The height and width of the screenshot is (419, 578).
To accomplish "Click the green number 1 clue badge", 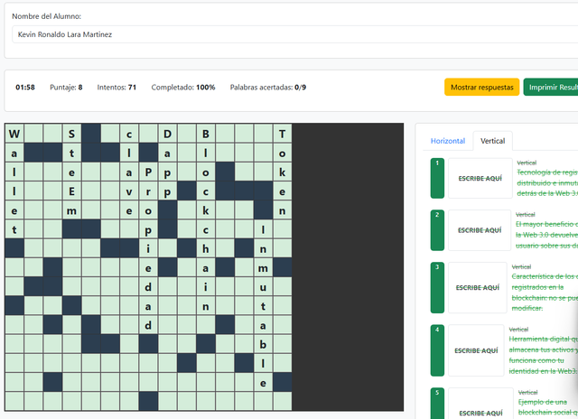I will tap(437, 179).
